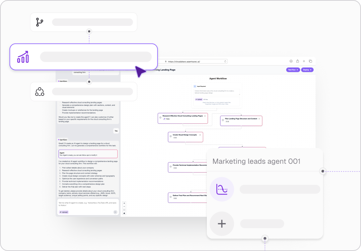The width and height of the screenshot is (361, 251).
Task: Send the chat message with the arrow icon
Action: (x=115, y=212)
